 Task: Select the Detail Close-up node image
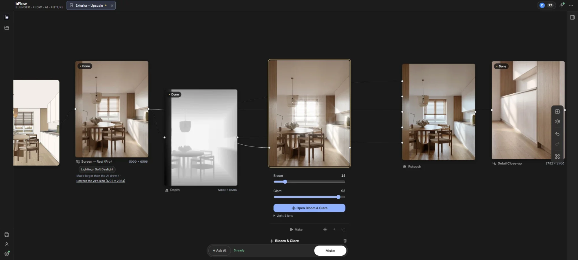[x=528, y=110]
